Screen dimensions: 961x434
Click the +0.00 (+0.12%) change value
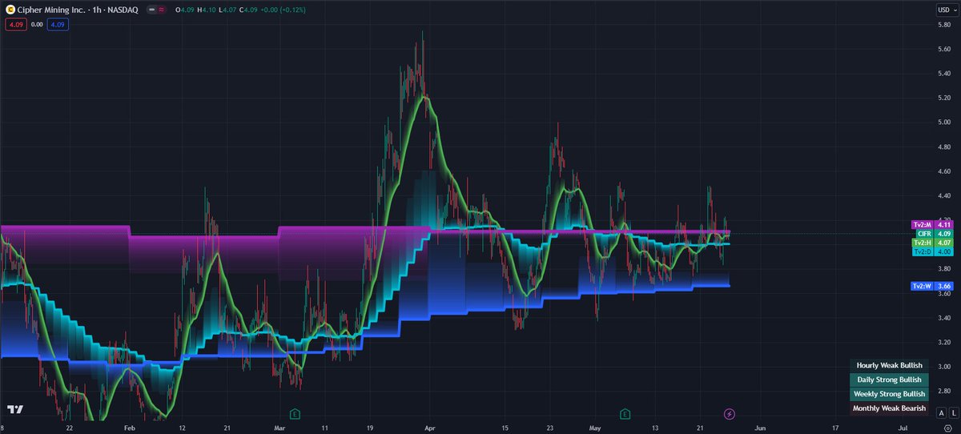(283, 10)
